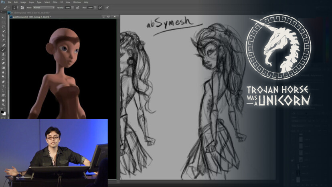Enable airbrush mode next to Flow
The image size is (332, 187).
(100, 7)
